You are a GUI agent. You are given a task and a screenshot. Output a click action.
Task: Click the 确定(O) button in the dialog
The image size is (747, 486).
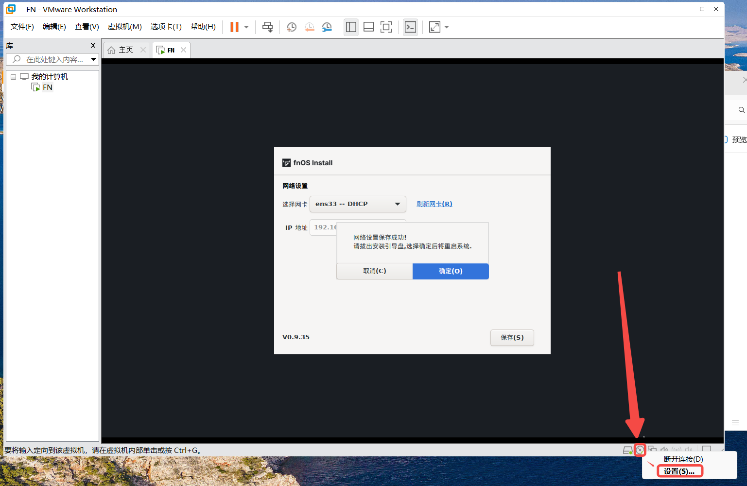[x=451, y=271]
